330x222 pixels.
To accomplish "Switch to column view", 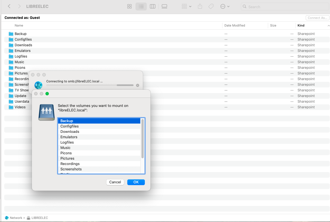I will tap(153, 6).
